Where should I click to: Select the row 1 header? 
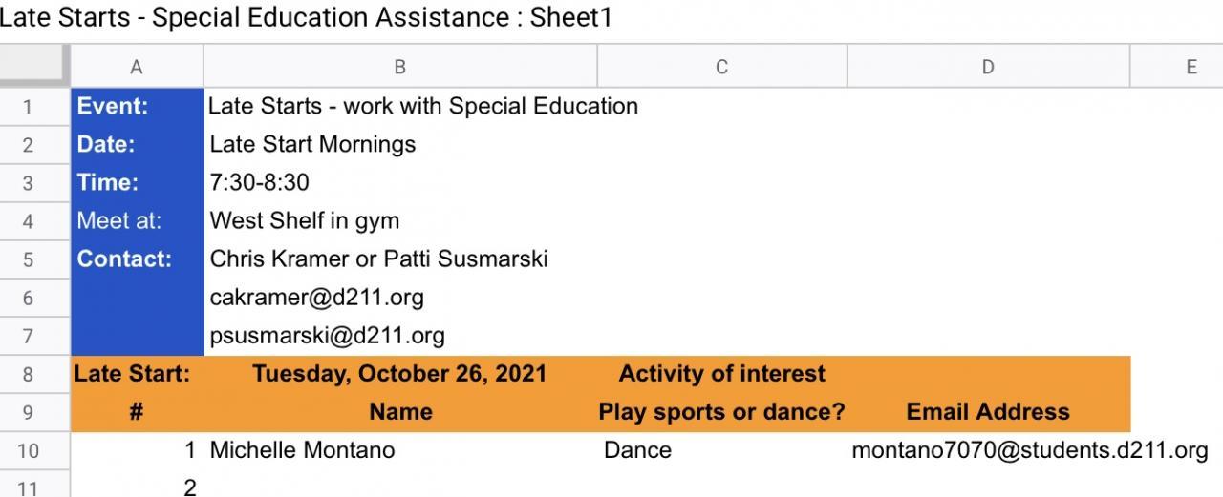(x=27, y=107)
